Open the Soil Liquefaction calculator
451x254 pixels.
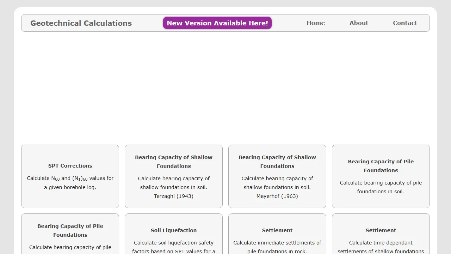click(174, 230)
